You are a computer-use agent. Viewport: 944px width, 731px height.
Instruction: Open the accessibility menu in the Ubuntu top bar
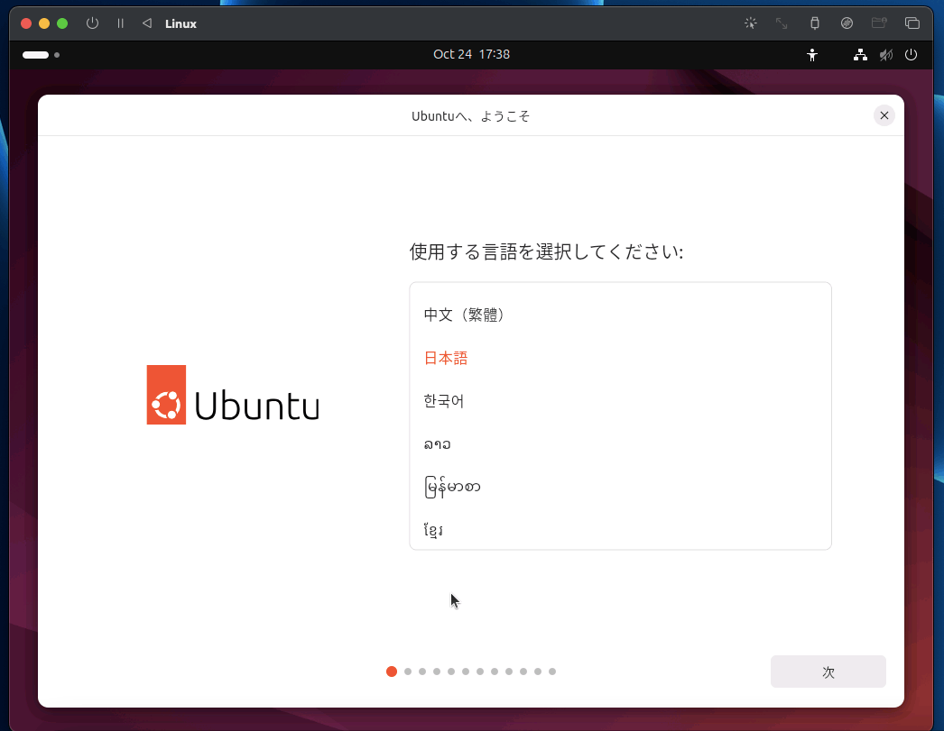pyautogui.click(x=812, y=55)
